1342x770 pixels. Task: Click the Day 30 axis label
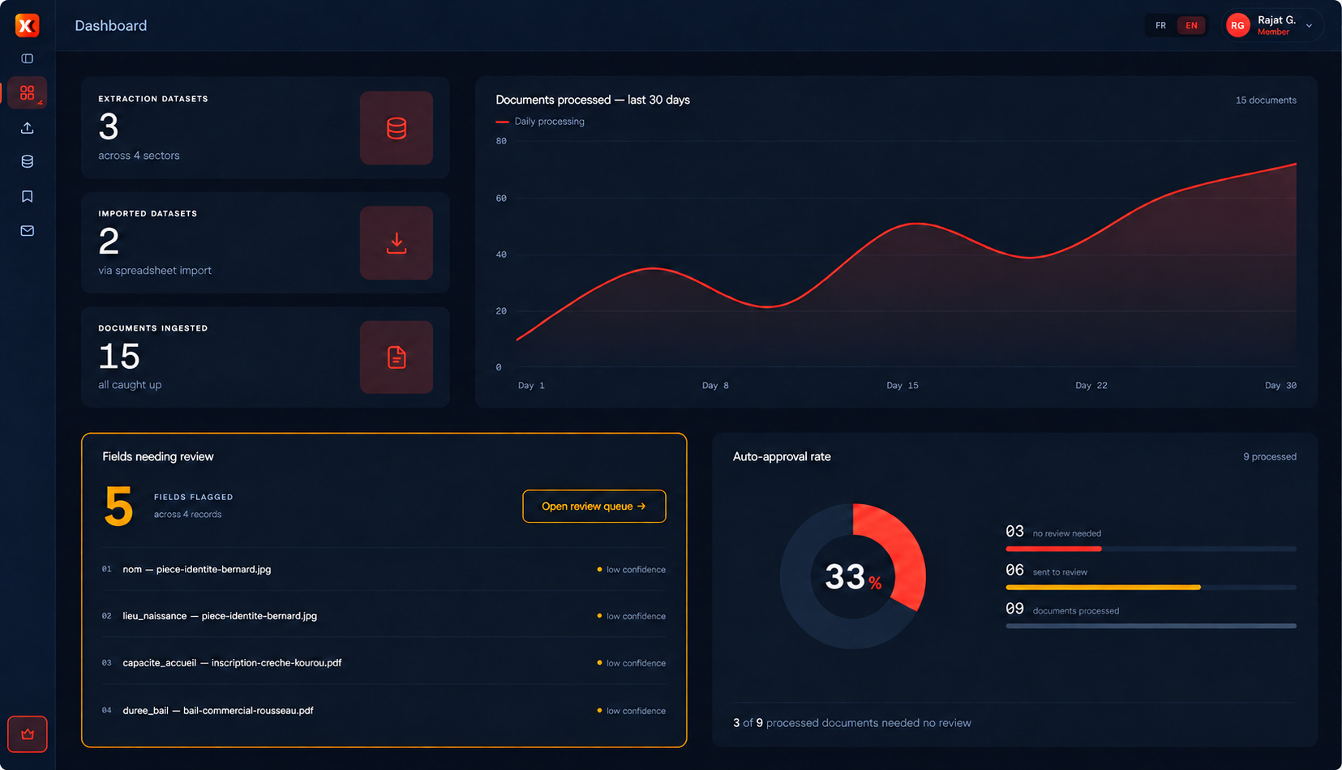pyautogui.click(x=1280, y=386)
